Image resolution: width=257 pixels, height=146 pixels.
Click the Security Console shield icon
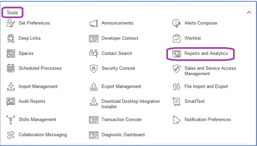pyautogui.click(x=94, y=69)
